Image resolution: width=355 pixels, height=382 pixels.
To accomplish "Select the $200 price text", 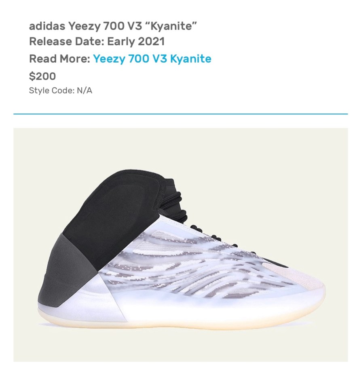I will [42, 76].
